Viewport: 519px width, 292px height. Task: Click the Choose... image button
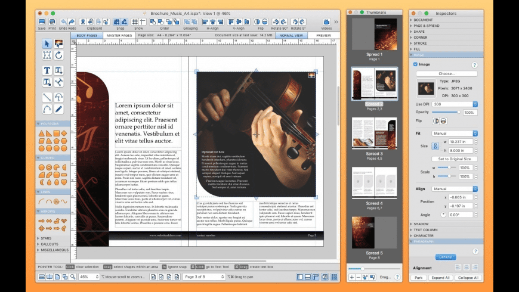coord(446,74)
